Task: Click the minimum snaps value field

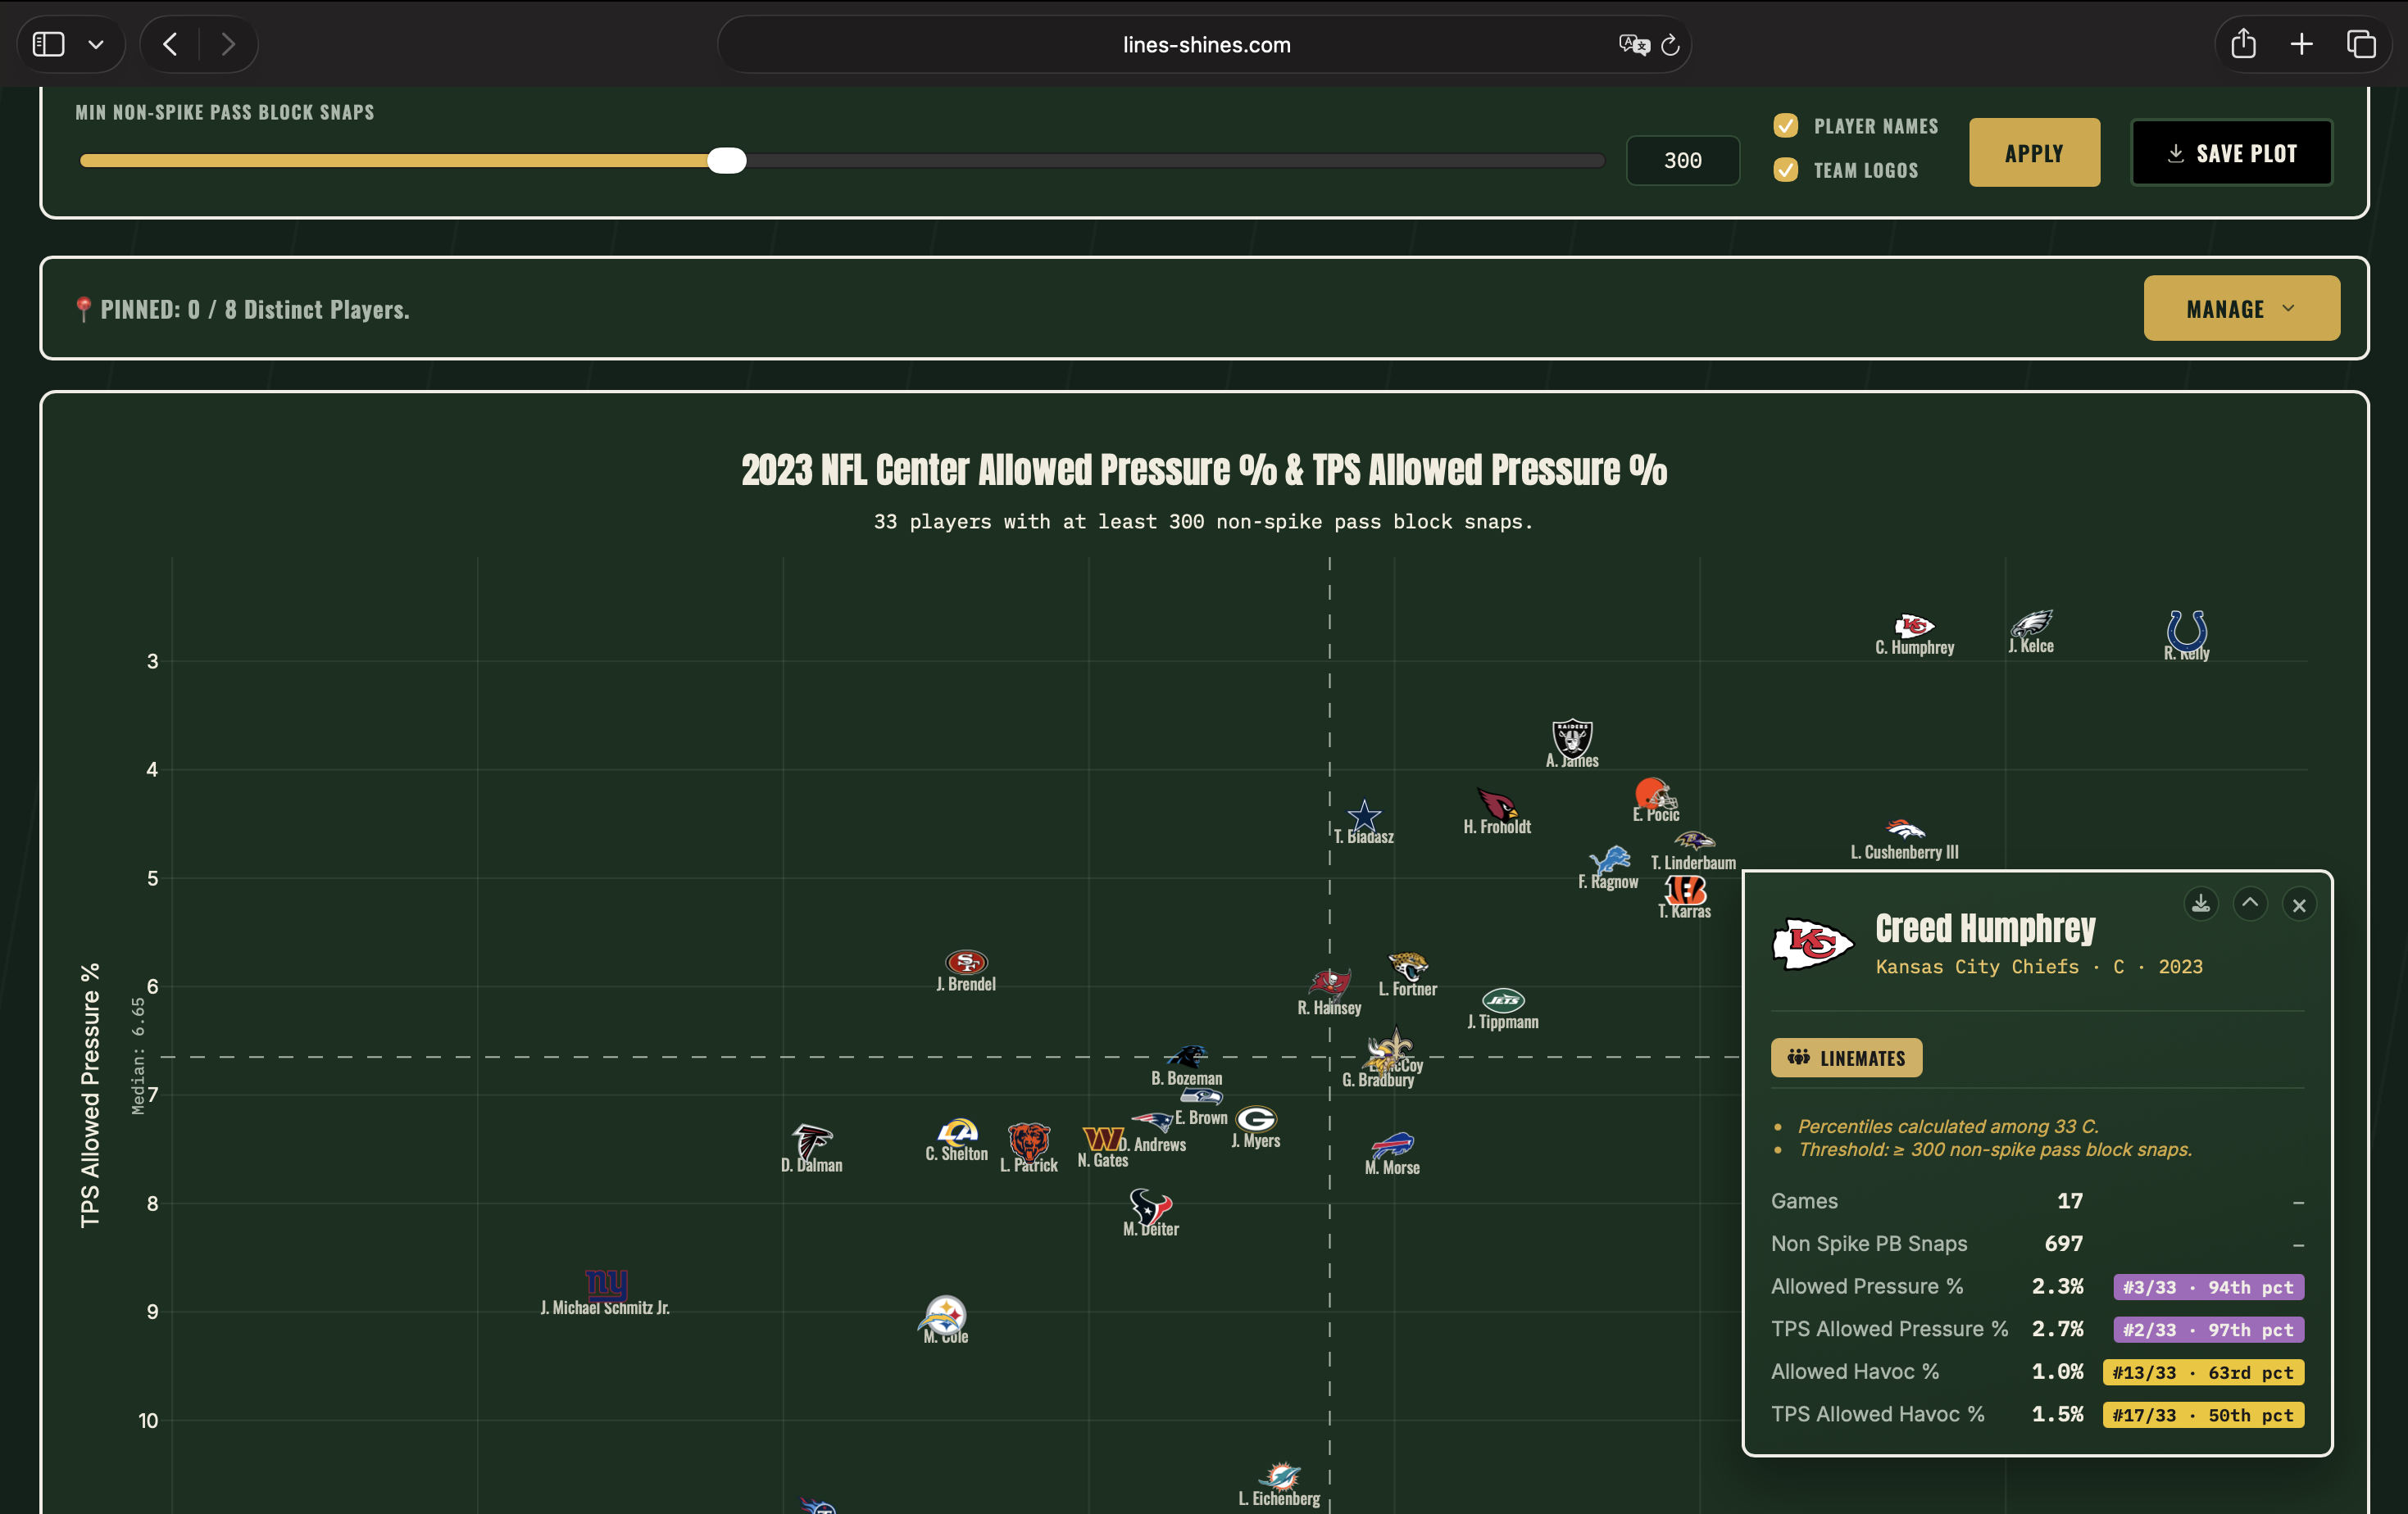Action: (1683, 160)
